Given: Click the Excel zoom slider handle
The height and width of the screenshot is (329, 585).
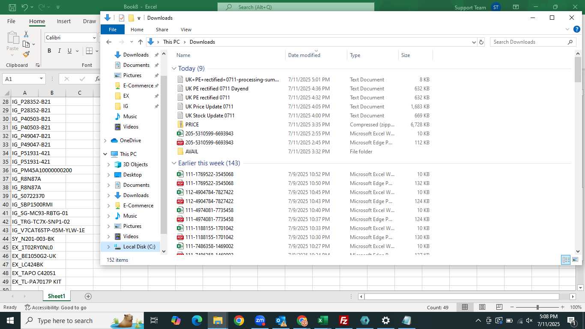Looking at the screenshot, I should pos(537,307).
